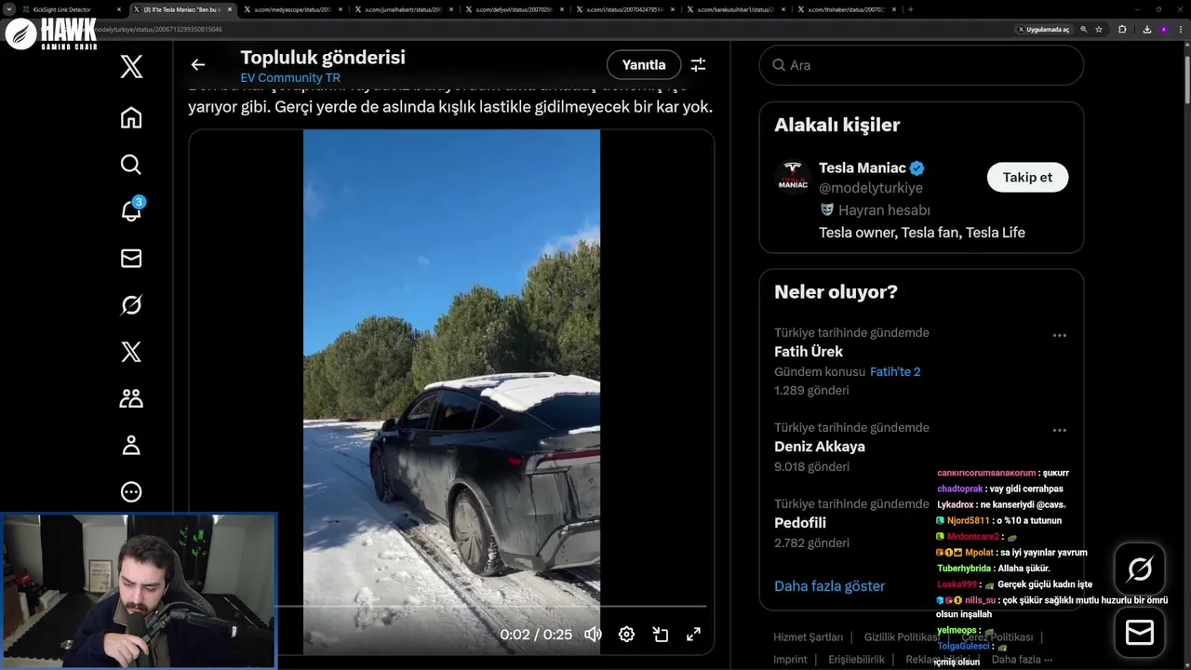
Task: Open Grok icon in left sidebar
Action: click(131, 305)
